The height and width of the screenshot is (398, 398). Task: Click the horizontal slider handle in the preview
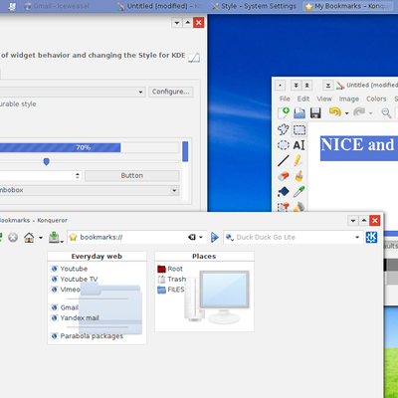pyautogui.click(x=47, y=161)
